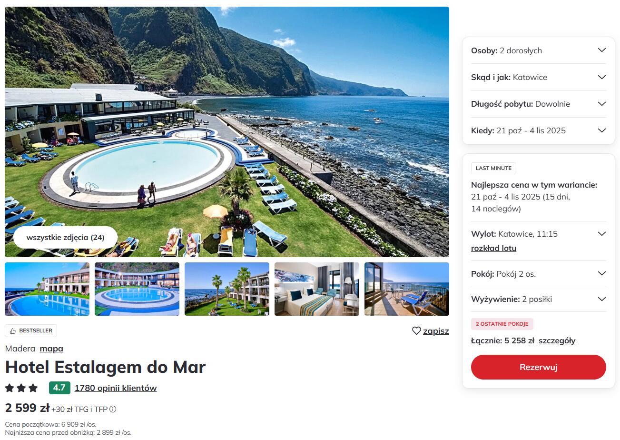
Task: Expand Długość pobytu Dowolnie option
Action: 539,104
